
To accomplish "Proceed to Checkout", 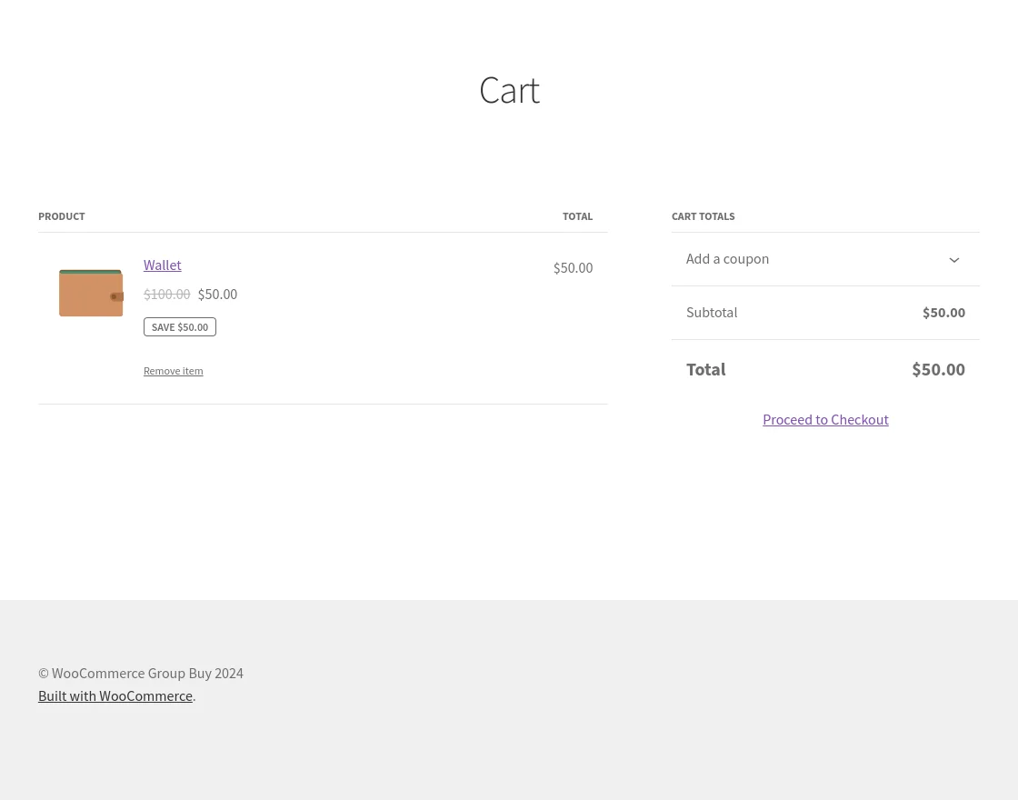I will tap(825, 419).
